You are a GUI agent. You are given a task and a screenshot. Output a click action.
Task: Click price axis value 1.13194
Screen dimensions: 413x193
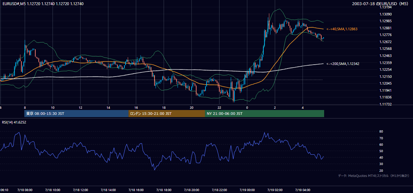(x=385, y=7)
